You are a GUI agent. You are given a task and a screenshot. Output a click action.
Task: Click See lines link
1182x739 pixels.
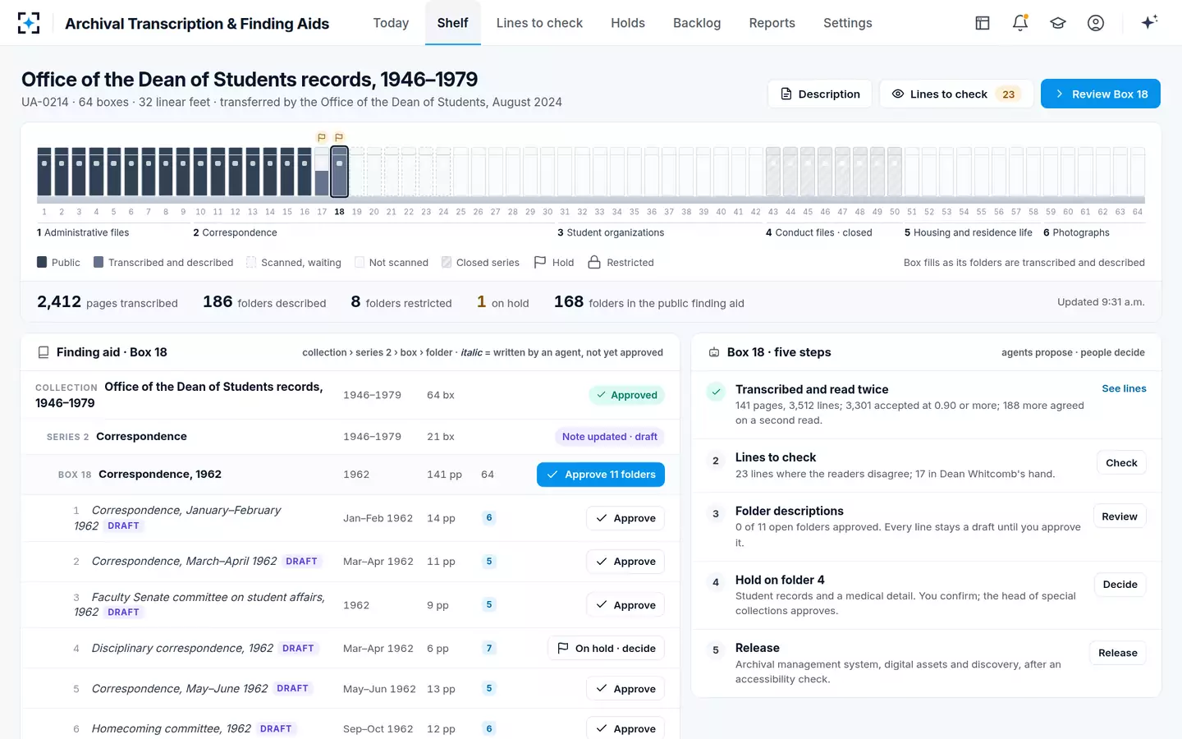click(1124, 388)
